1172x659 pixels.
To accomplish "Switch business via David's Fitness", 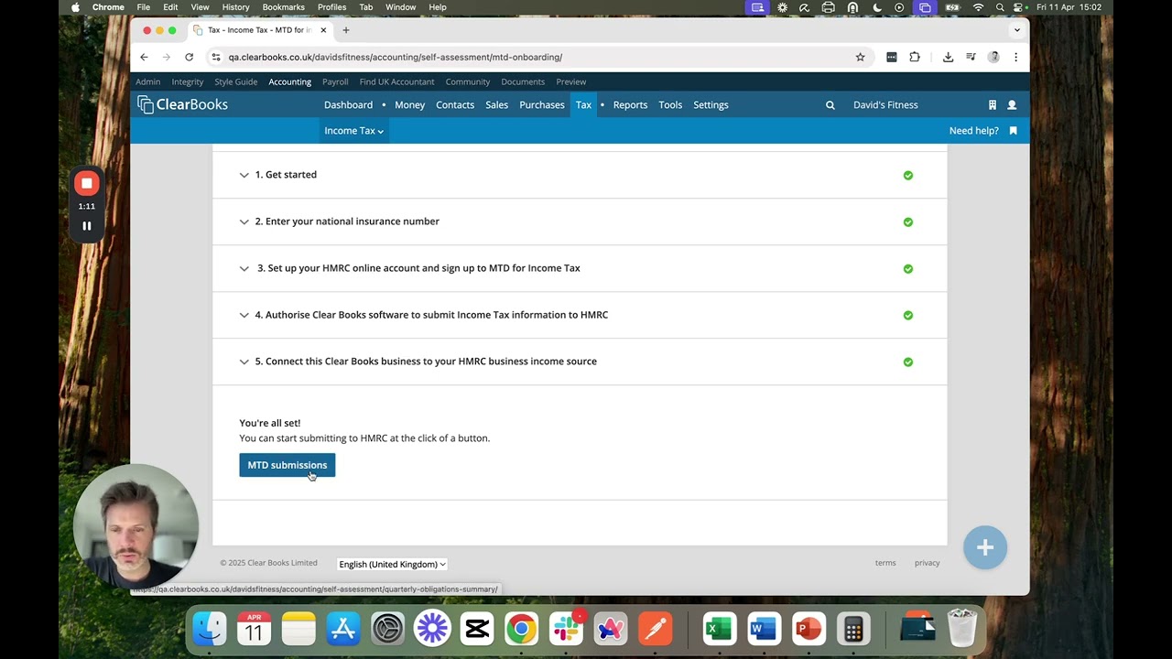I will 885,105.
